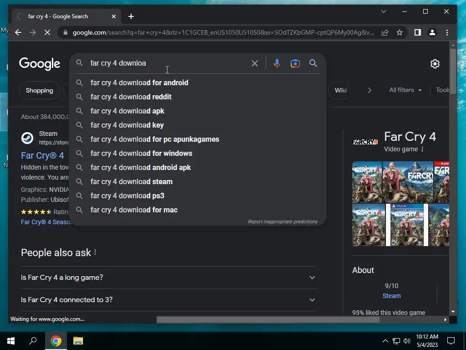Filter results by Shopping chip

[x=40, y=90]
